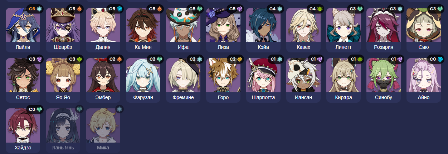Select the Яо Яо portrait

pos(63,75)
